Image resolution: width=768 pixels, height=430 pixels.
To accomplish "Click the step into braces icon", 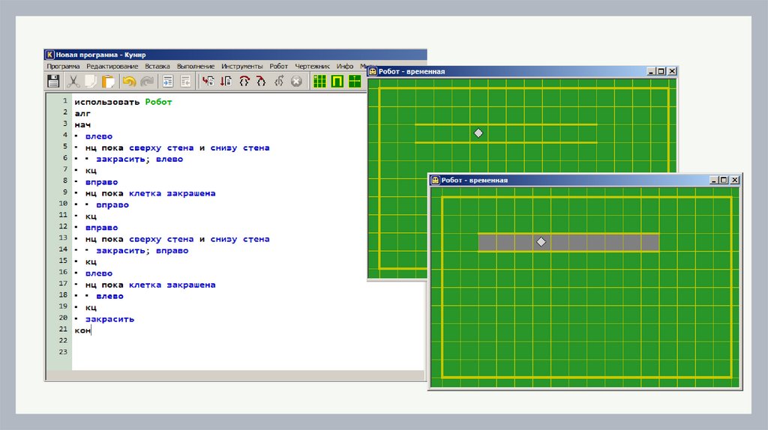I will [244, 81].
